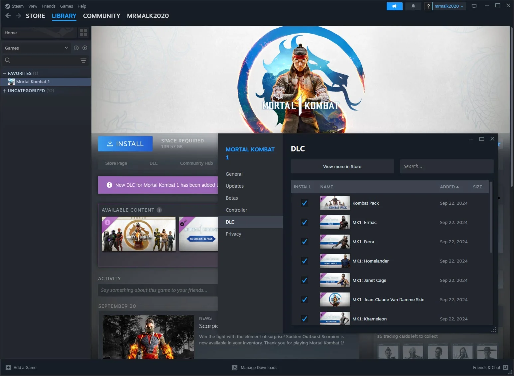514x376 pixels.
Task: Open the mrmalk2020 account dropdown
Action: pyautogui.click(x=447, y=6)
